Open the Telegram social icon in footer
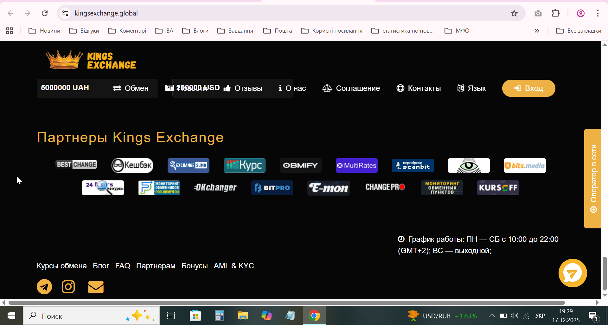This screenshot has width=608, height=325. (44, 287)
